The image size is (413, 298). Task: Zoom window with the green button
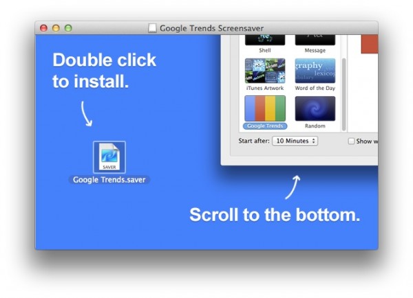68,28
